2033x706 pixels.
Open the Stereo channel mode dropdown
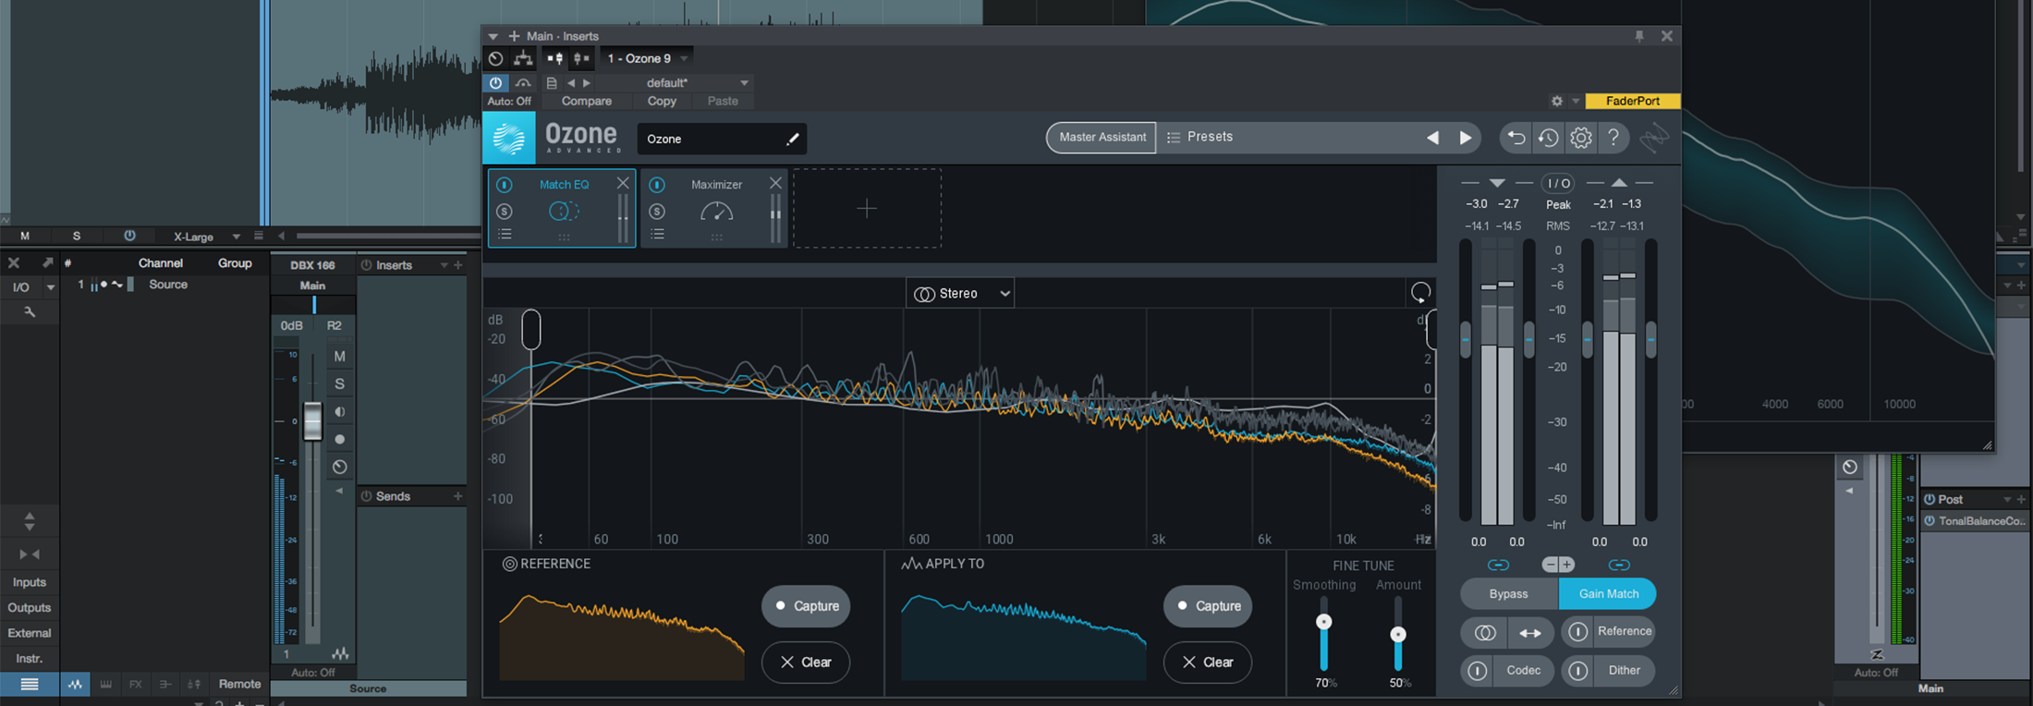[x=960, y=293]
